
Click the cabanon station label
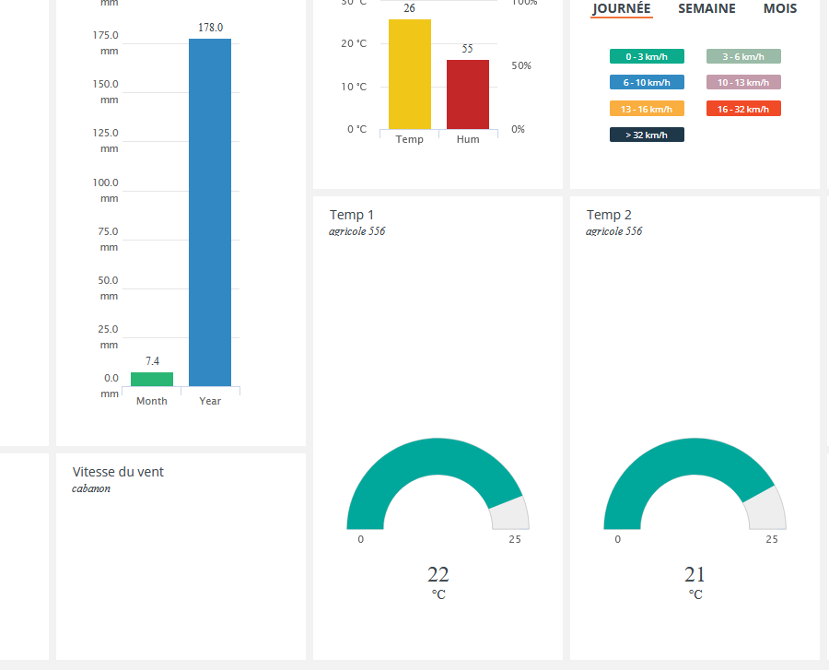(91, 488)
